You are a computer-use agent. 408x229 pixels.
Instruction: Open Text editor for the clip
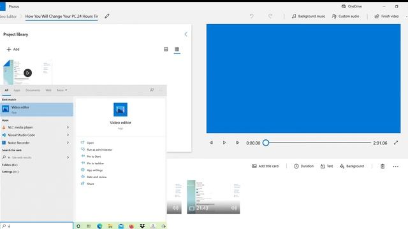[326, 166]
